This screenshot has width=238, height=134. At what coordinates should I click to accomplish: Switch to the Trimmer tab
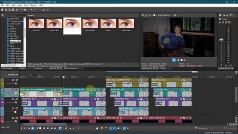tap(163, 68)
